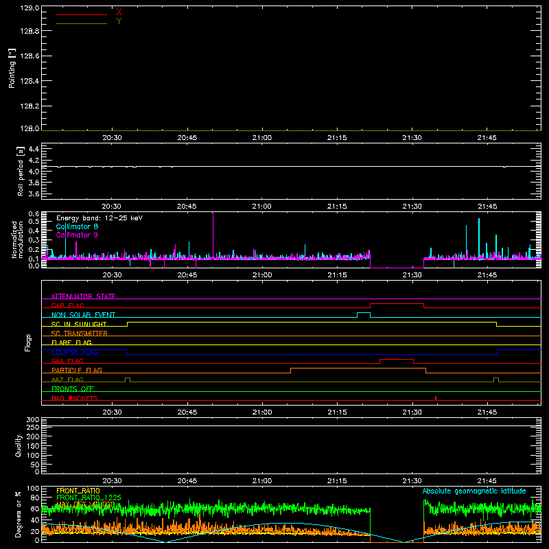Click the 21:15 label under modulation panel
The width and height of the screenshot is (549, 549).
[337, 275]
